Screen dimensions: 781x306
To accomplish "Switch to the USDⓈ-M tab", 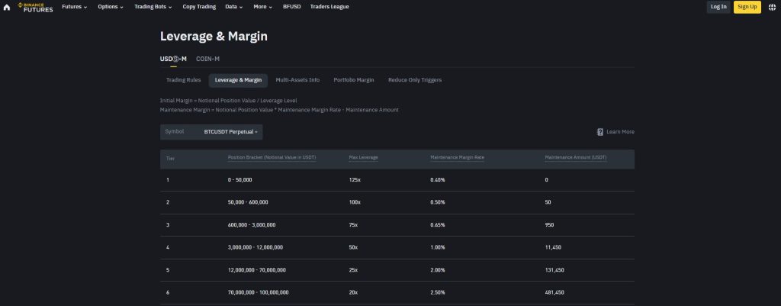I will [173, 59].
